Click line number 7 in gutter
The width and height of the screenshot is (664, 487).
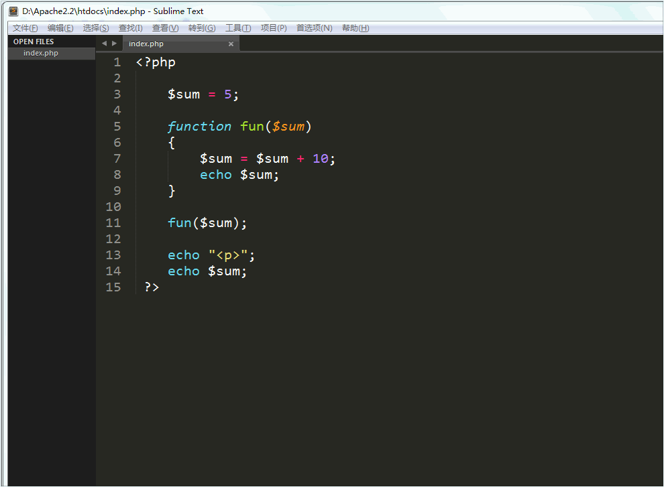point(117,159)
